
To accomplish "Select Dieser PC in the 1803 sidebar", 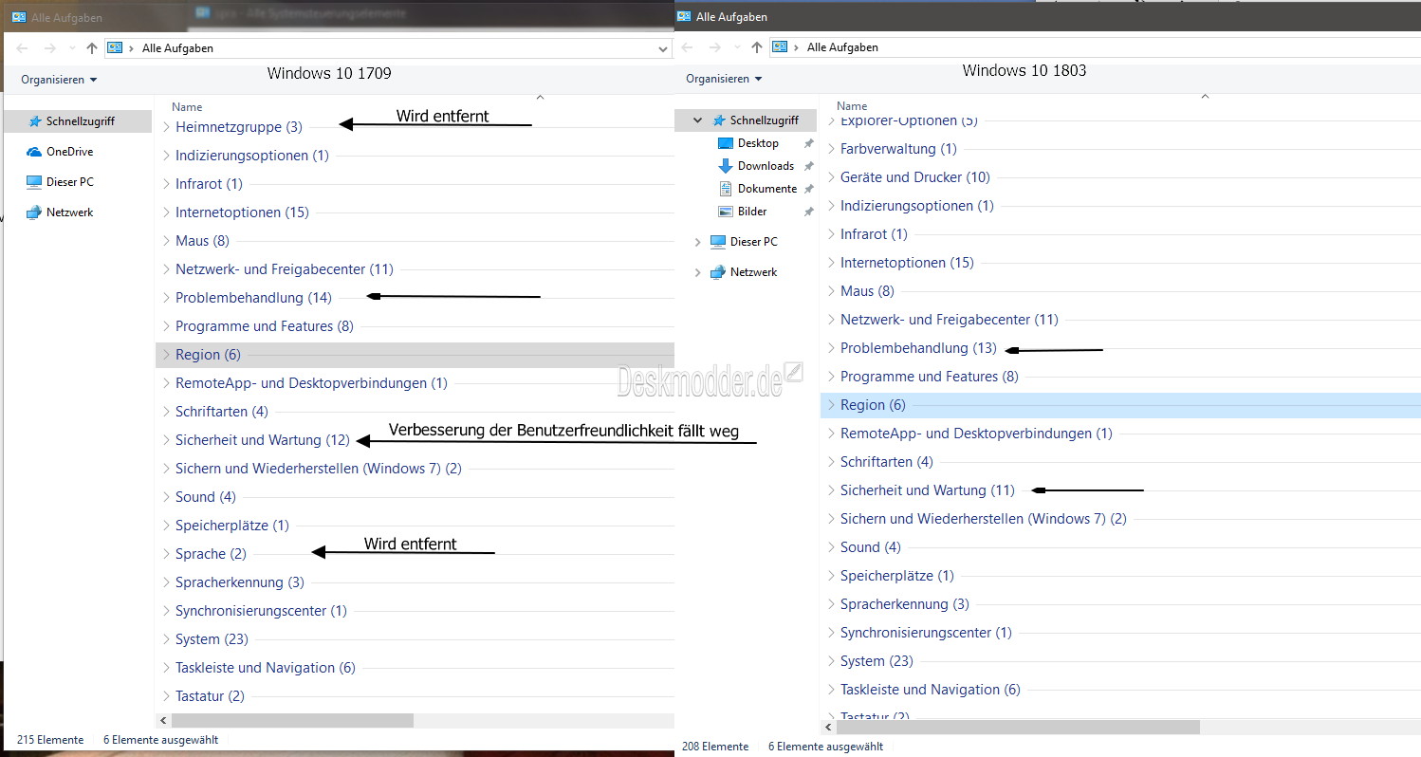I will tap(744, 242).
